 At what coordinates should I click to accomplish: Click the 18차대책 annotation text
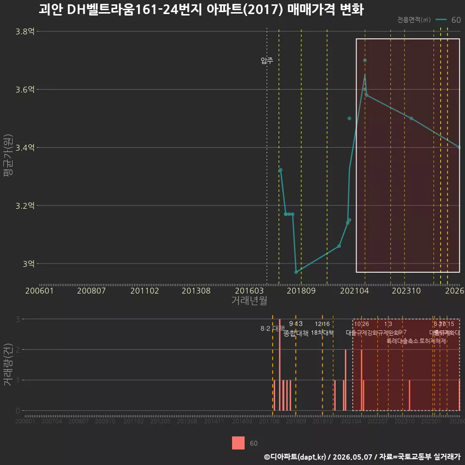pyautogui.click(x=323, y=333)
